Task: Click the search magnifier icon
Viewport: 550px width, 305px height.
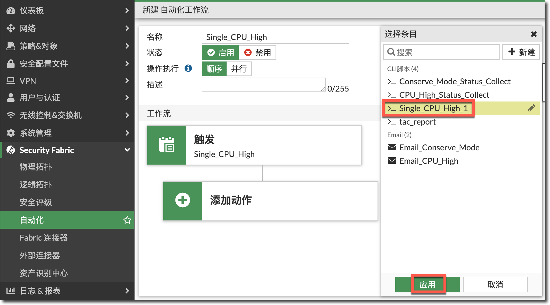Action: click(391, 52)
